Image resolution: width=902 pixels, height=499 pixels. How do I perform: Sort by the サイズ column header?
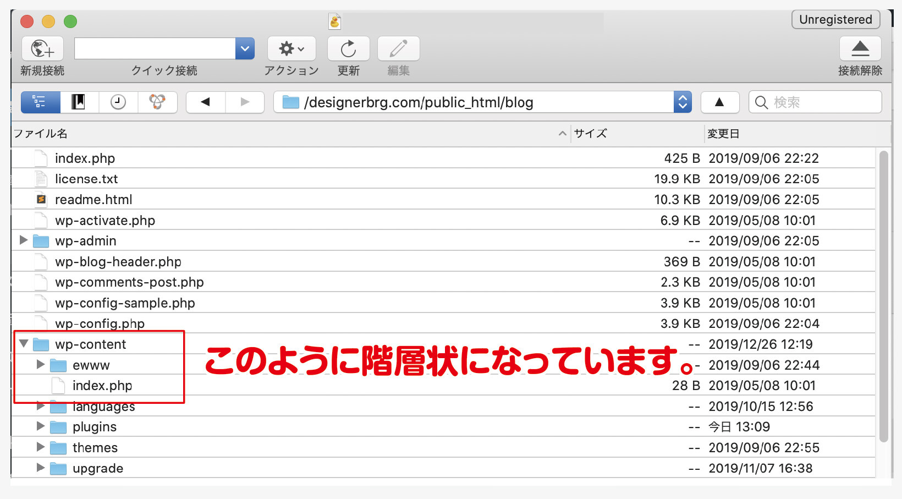(x=591, y=134)
